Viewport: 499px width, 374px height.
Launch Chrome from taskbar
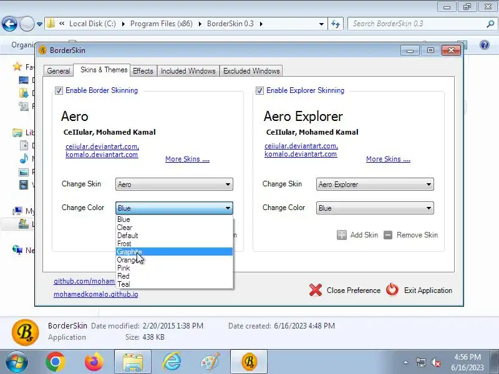tap(56, 362)
